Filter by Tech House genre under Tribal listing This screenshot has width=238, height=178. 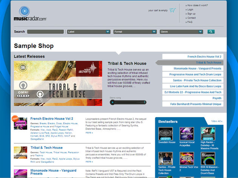point(46,152)
